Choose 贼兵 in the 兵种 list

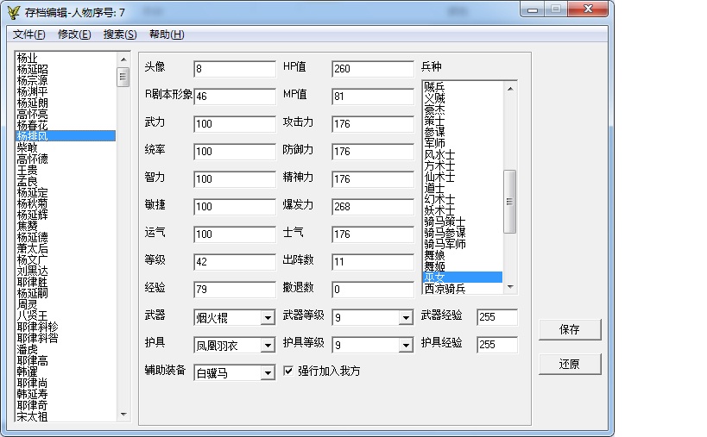click(x=463, y=87)
